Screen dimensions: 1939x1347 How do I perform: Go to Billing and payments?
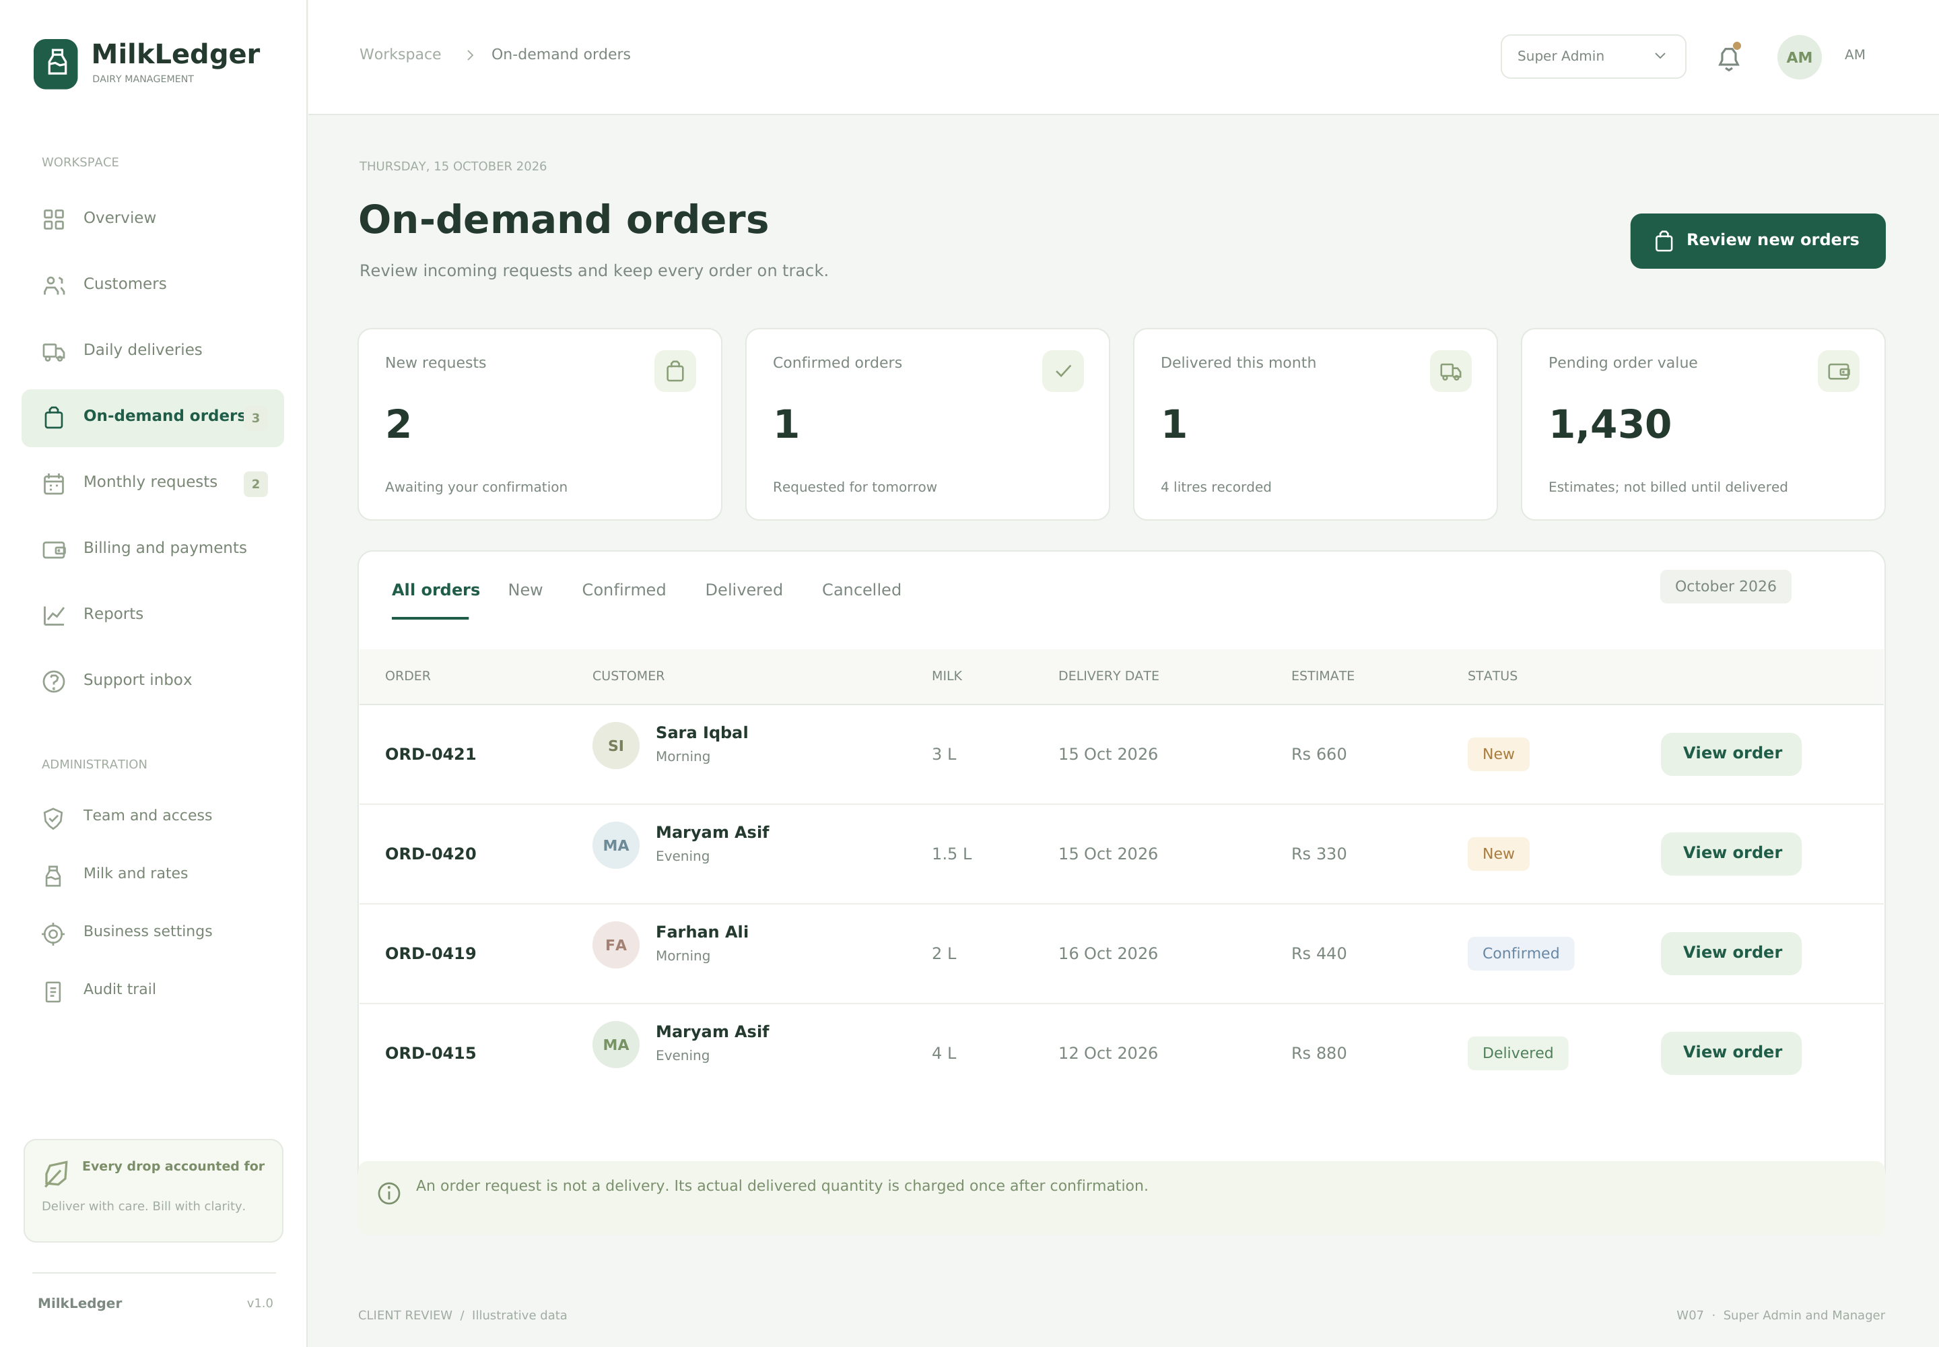click(153, 550)
